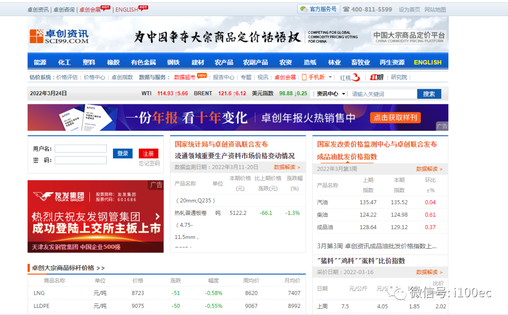This screenshot has width=508, height=315.
Task: Go to 有色金属 section
Action: pos(143,62)
